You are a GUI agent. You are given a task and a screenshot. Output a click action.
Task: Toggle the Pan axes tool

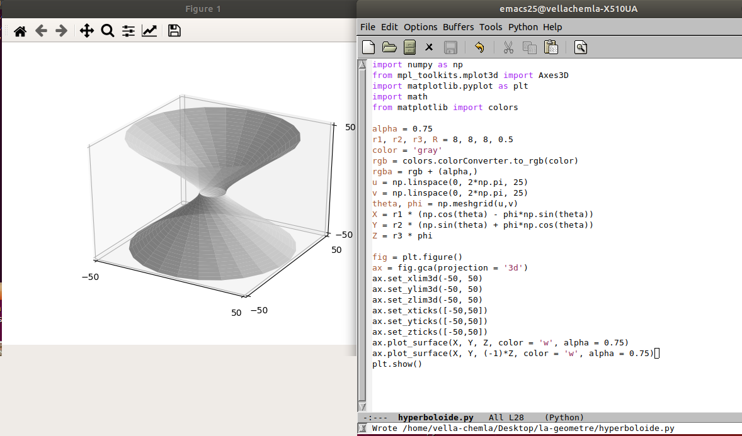coord(87,31)
